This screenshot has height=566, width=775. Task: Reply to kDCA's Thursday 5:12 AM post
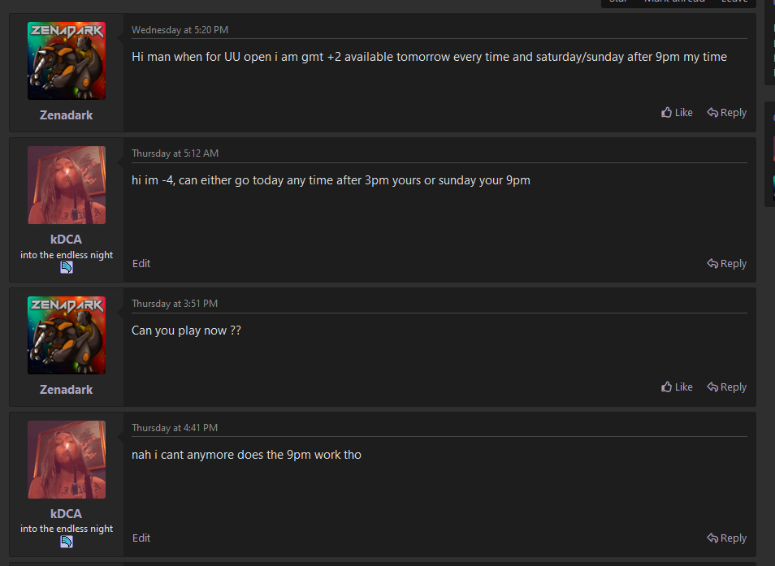(x=726, y=264)
